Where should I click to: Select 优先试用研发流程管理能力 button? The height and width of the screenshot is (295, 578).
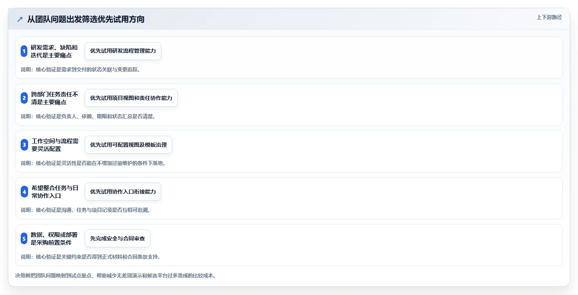point(123,51)
